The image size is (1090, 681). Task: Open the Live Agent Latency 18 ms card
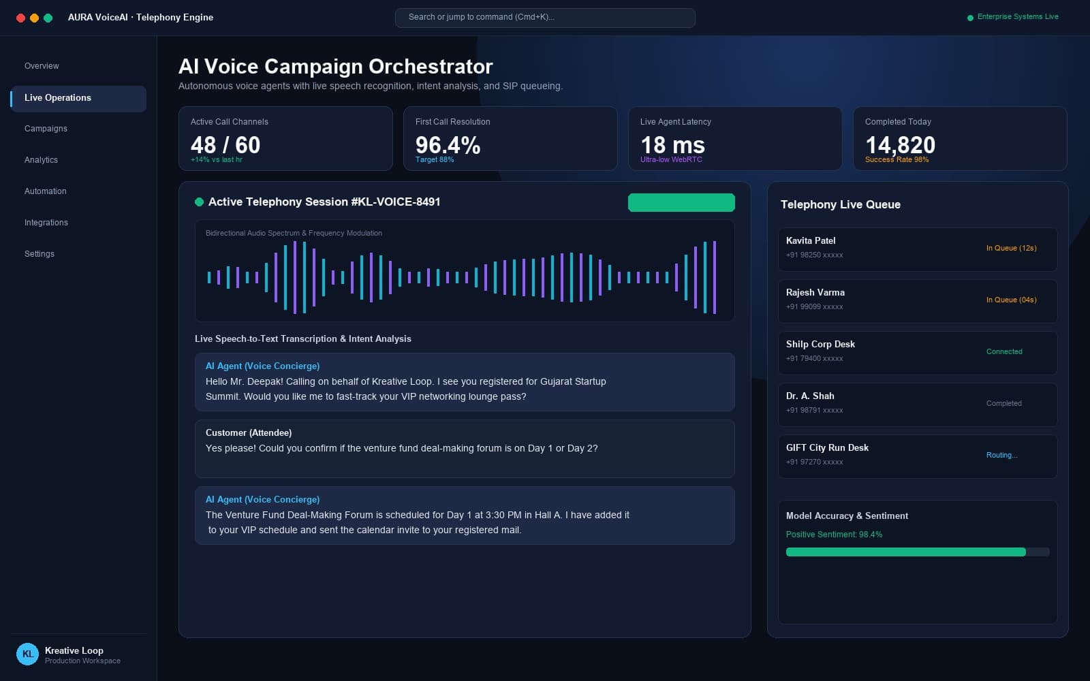735,138
